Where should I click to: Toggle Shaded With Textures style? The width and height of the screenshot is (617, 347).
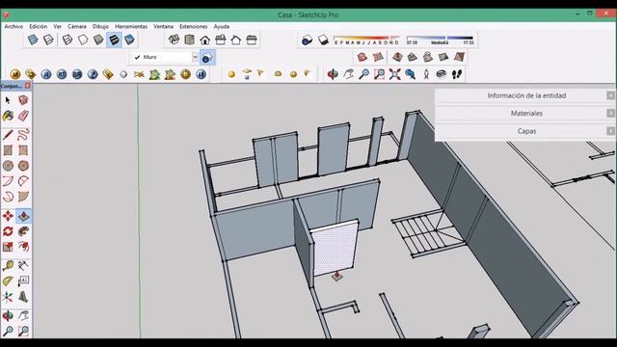(114, 40)
